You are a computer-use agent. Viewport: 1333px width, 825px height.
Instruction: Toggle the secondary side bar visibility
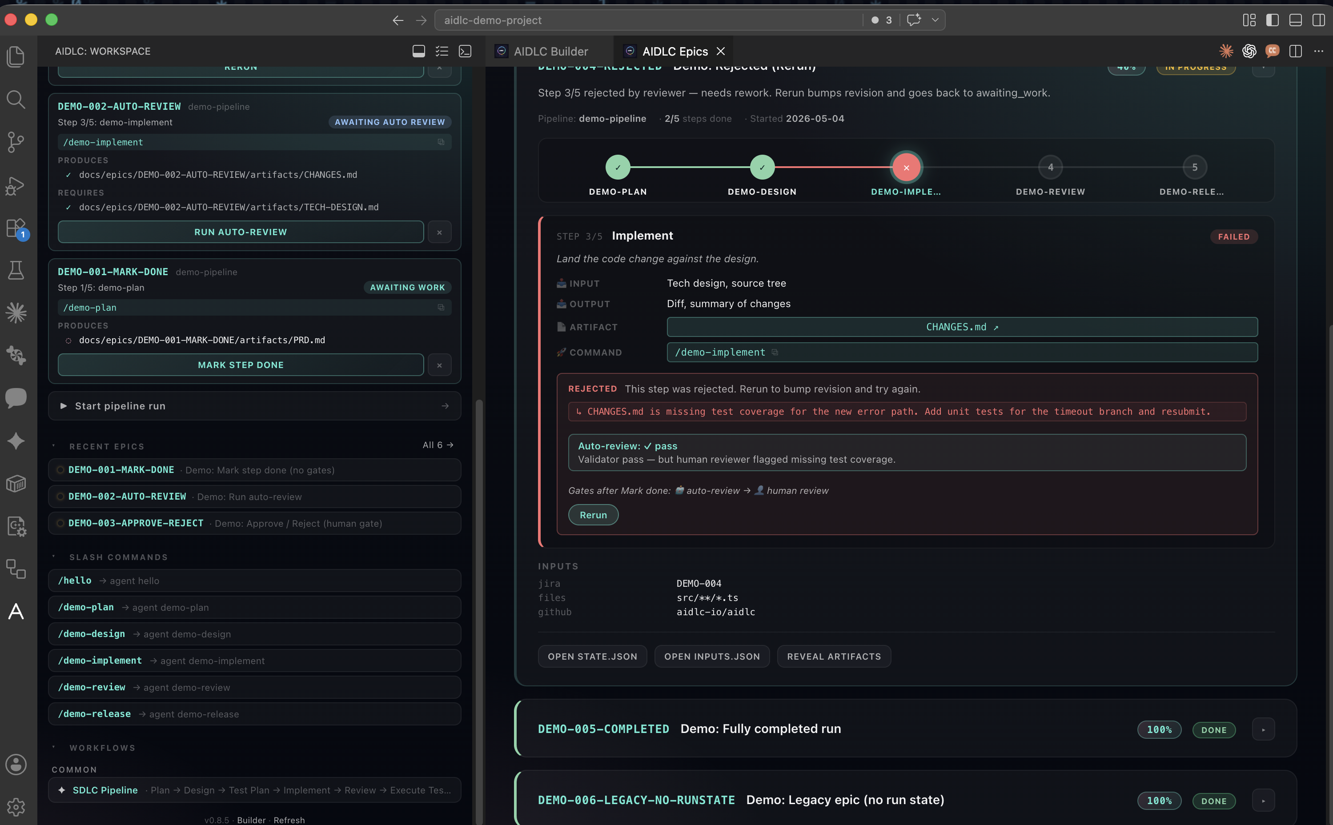click(1318, 20)
